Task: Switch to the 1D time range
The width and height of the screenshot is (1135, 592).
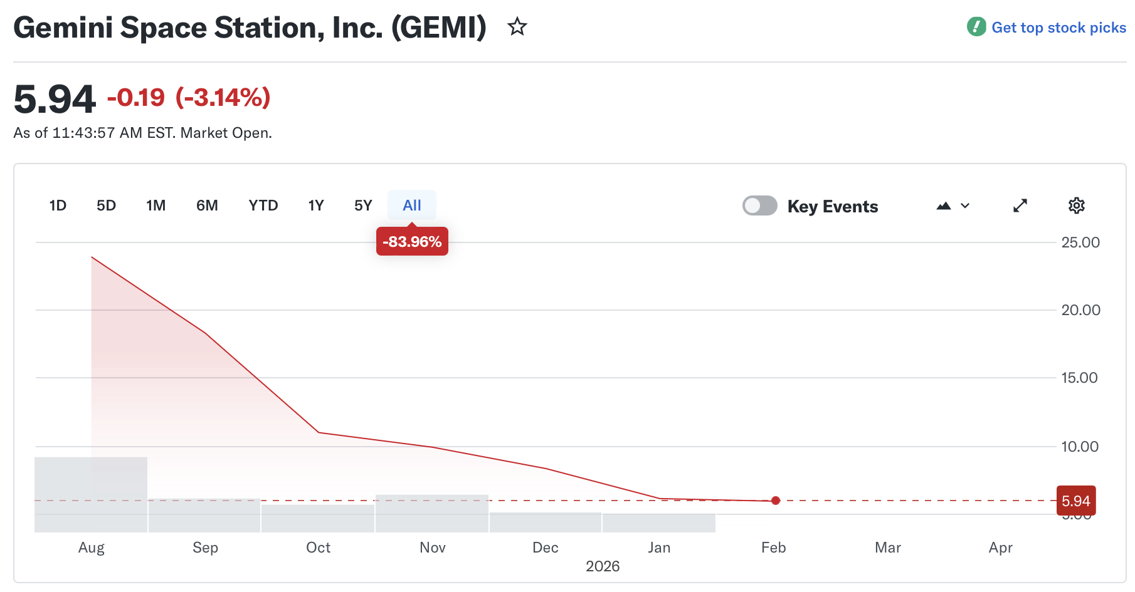Action: [x=58, y=205]
